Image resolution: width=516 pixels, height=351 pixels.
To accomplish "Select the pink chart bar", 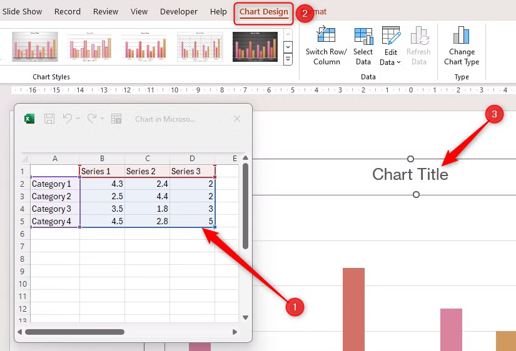I will [x=451, y=330].
